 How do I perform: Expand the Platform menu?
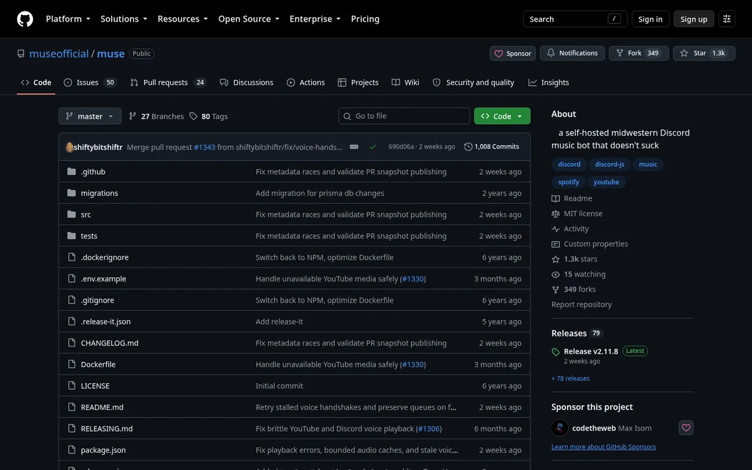pos(68,19)
